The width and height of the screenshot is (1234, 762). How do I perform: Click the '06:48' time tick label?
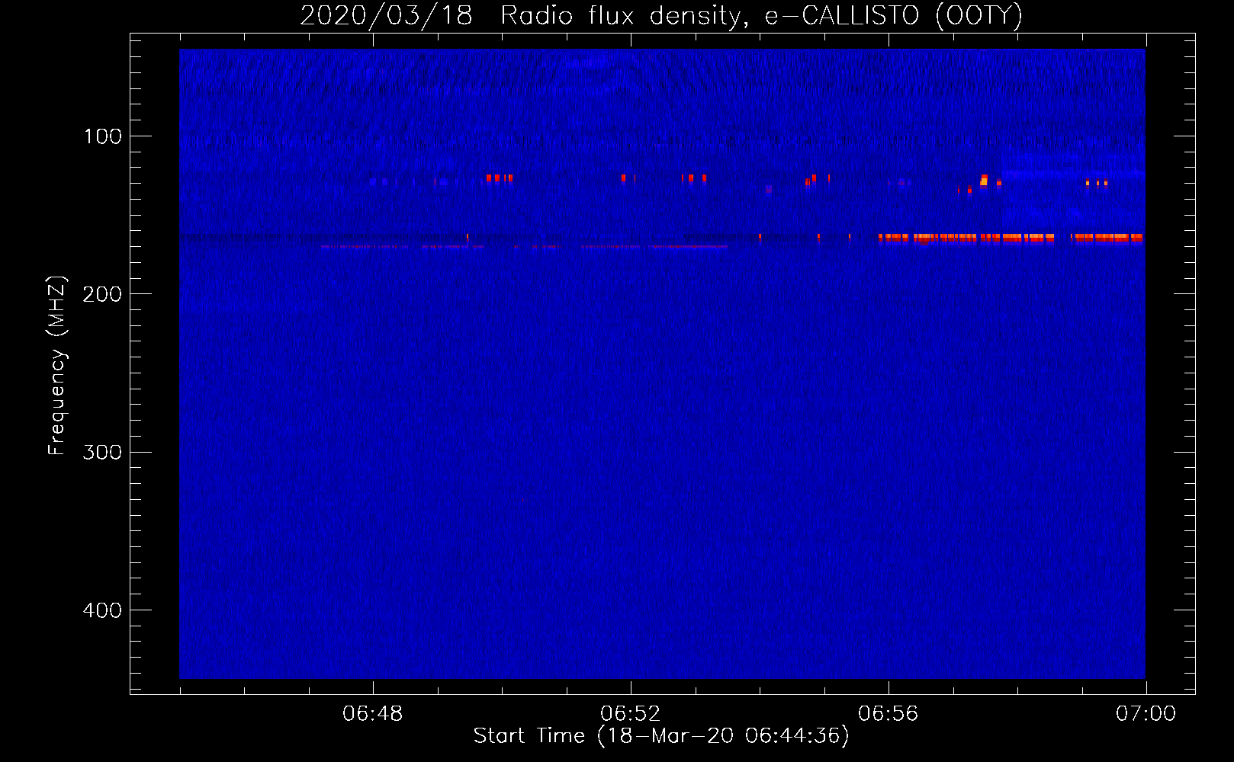tap(372, 714)
